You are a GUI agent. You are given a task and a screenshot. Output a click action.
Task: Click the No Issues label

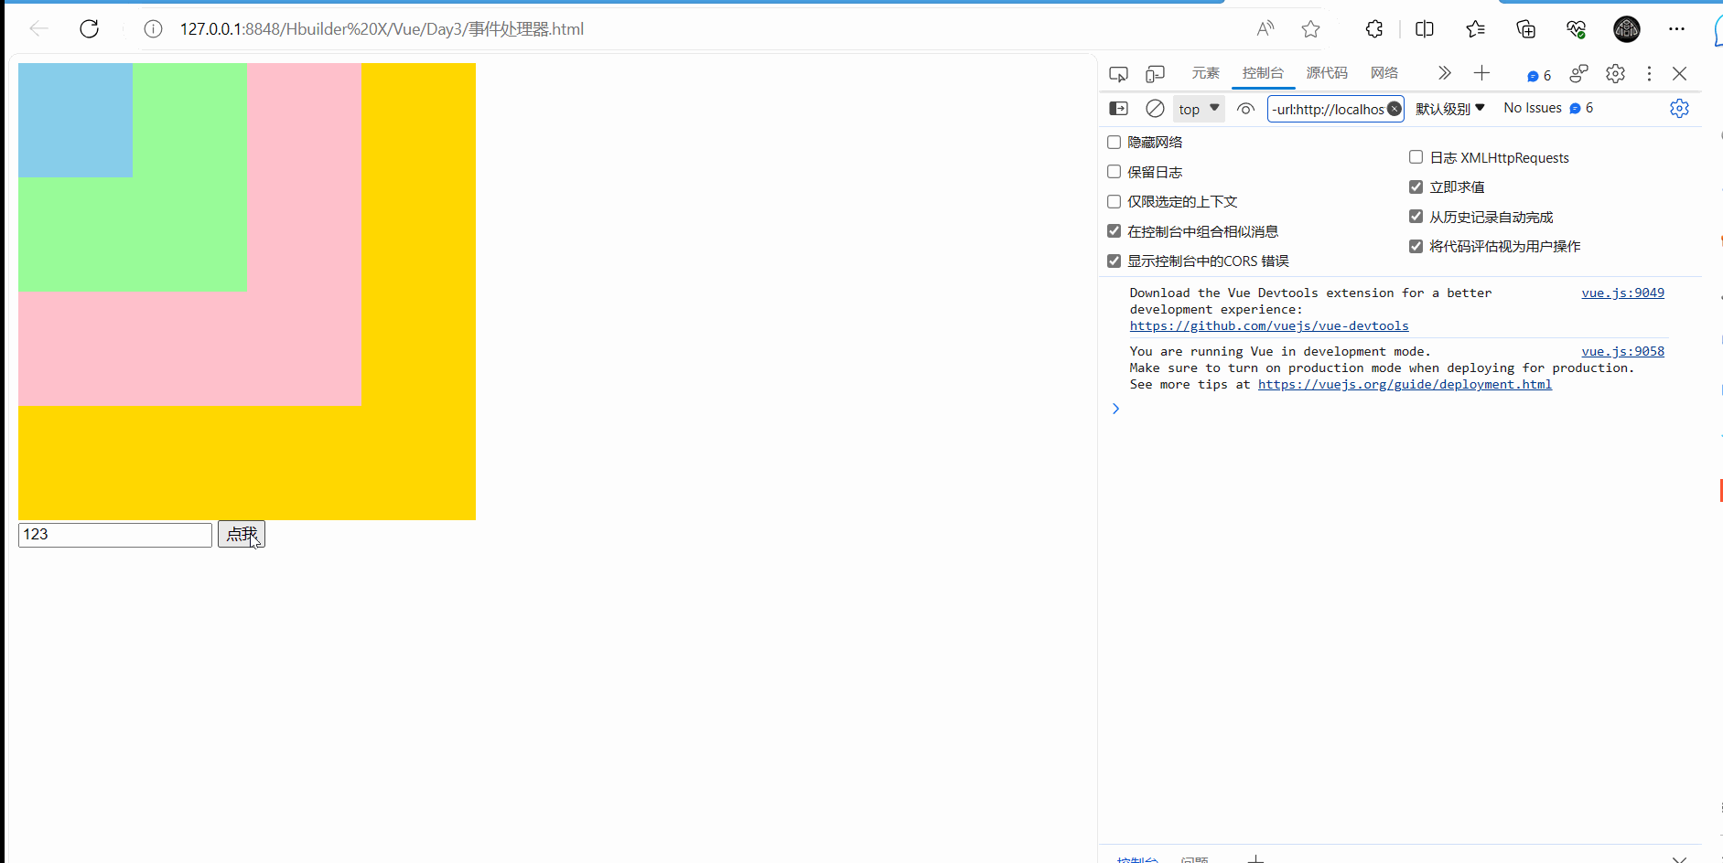click(1533, 108)
